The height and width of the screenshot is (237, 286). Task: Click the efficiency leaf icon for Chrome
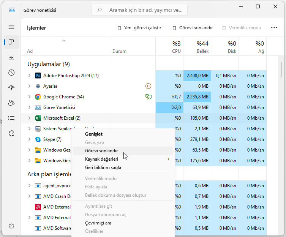pos(148,97)
